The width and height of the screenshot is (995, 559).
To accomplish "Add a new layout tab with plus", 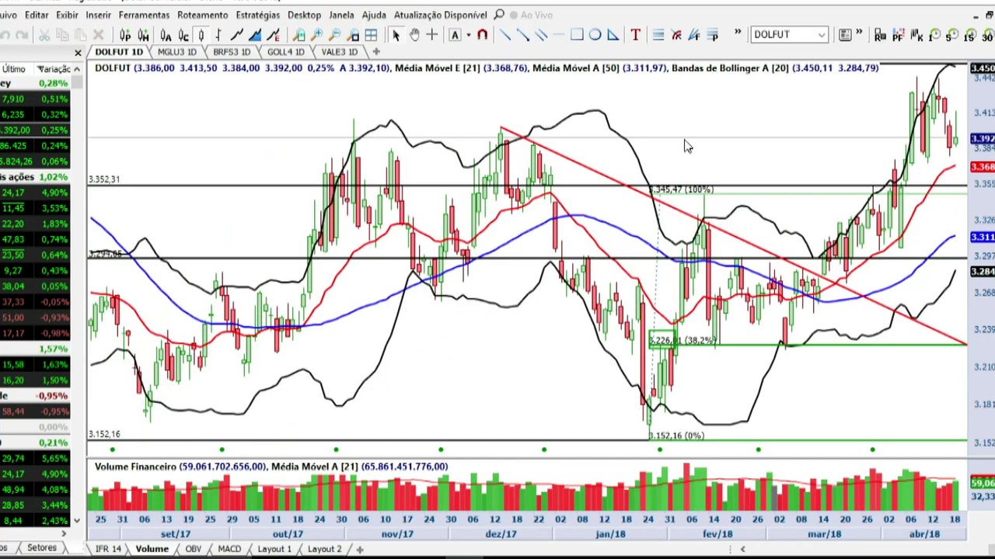I will pyautogui.click(x=359, y=549).
